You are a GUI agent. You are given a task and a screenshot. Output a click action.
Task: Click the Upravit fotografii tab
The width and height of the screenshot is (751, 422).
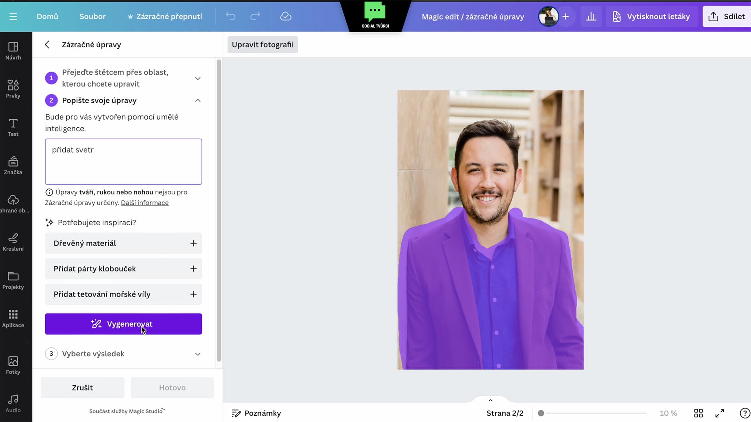tap(263, 44)
